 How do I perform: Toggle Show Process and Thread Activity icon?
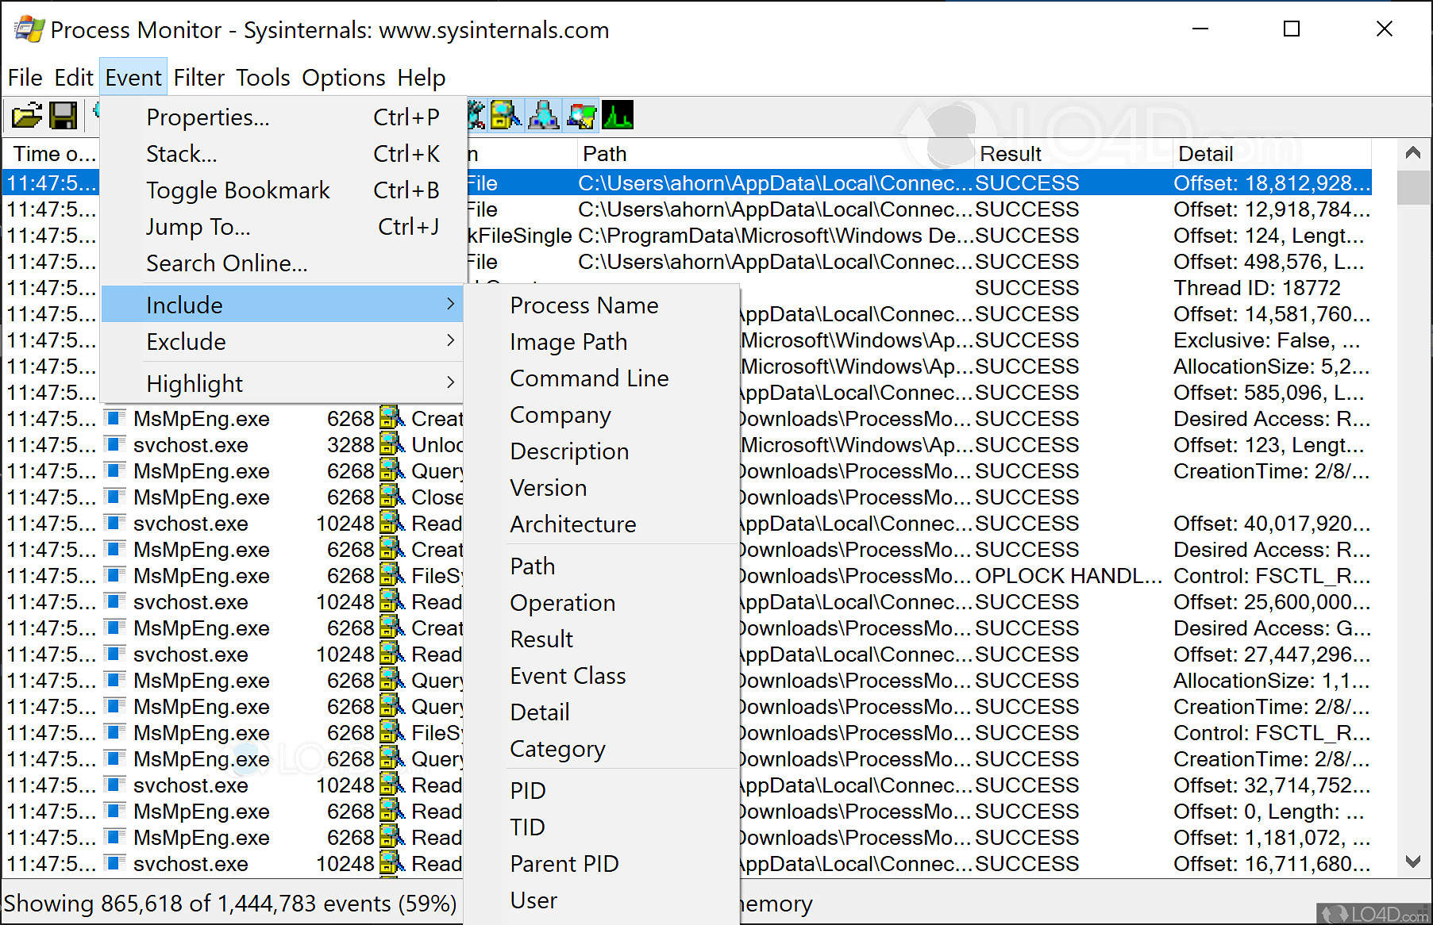(581, 116)
